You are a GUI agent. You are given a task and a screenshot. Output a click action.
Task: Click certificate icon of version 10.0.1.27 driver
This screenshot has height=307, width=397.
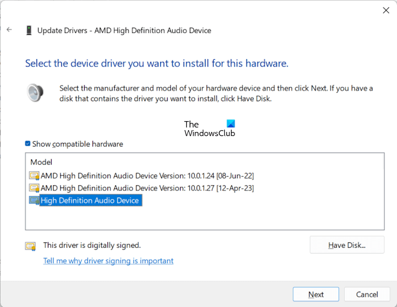(x=34, y=188)
